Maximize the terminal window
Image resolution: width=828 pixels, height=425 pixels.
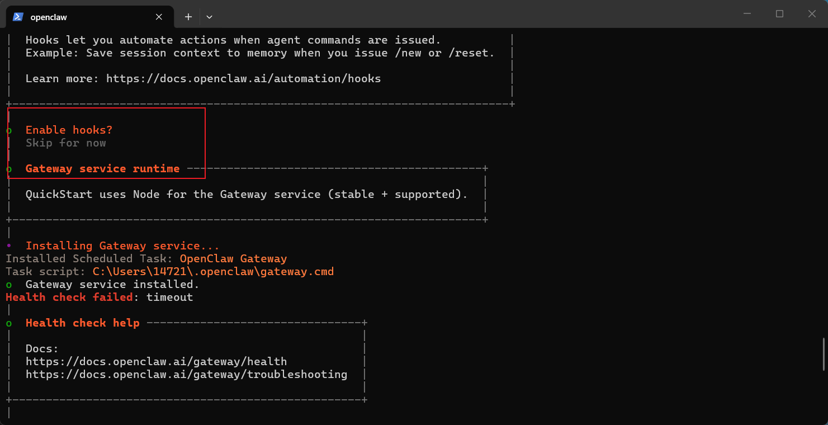(x=779, y=14)
